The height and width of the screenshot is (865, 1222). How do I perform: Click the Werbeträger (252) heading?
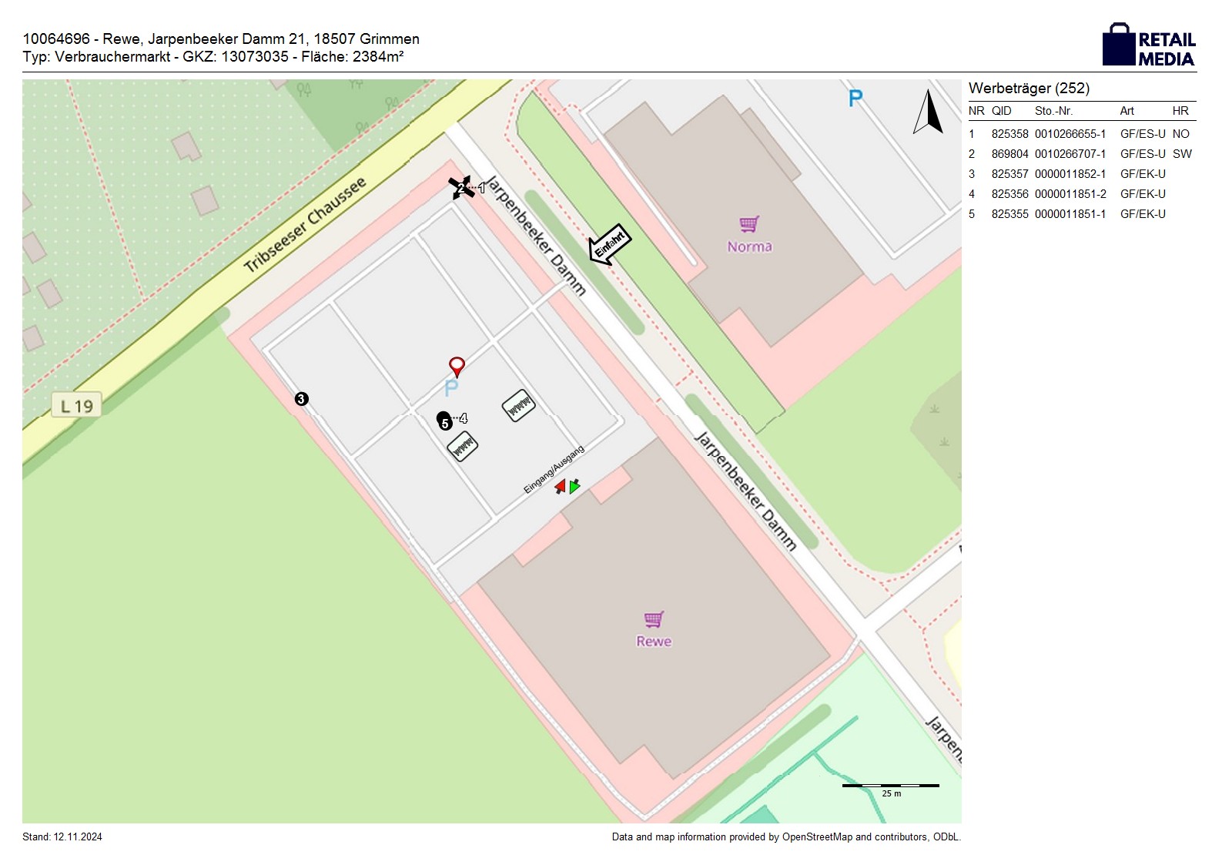tap(1029, 89)
